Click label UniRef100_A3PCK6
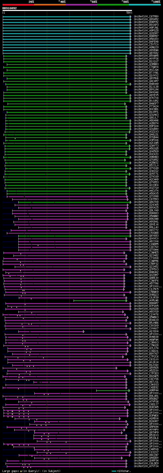This screenshot has width=163, height=473. 146,140
